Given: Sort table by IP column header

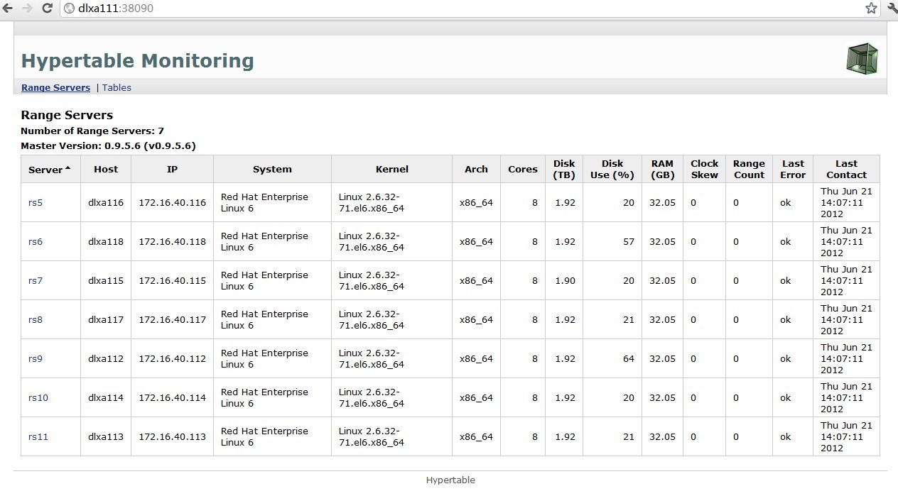Looking at the screenshot, I should coord(172,170).
